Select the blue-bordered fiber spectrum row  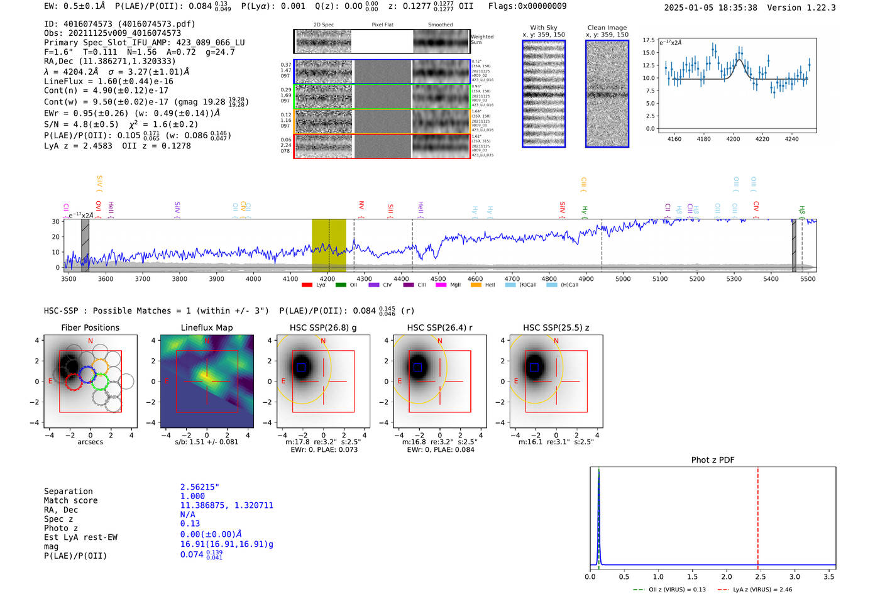(382, 72)
